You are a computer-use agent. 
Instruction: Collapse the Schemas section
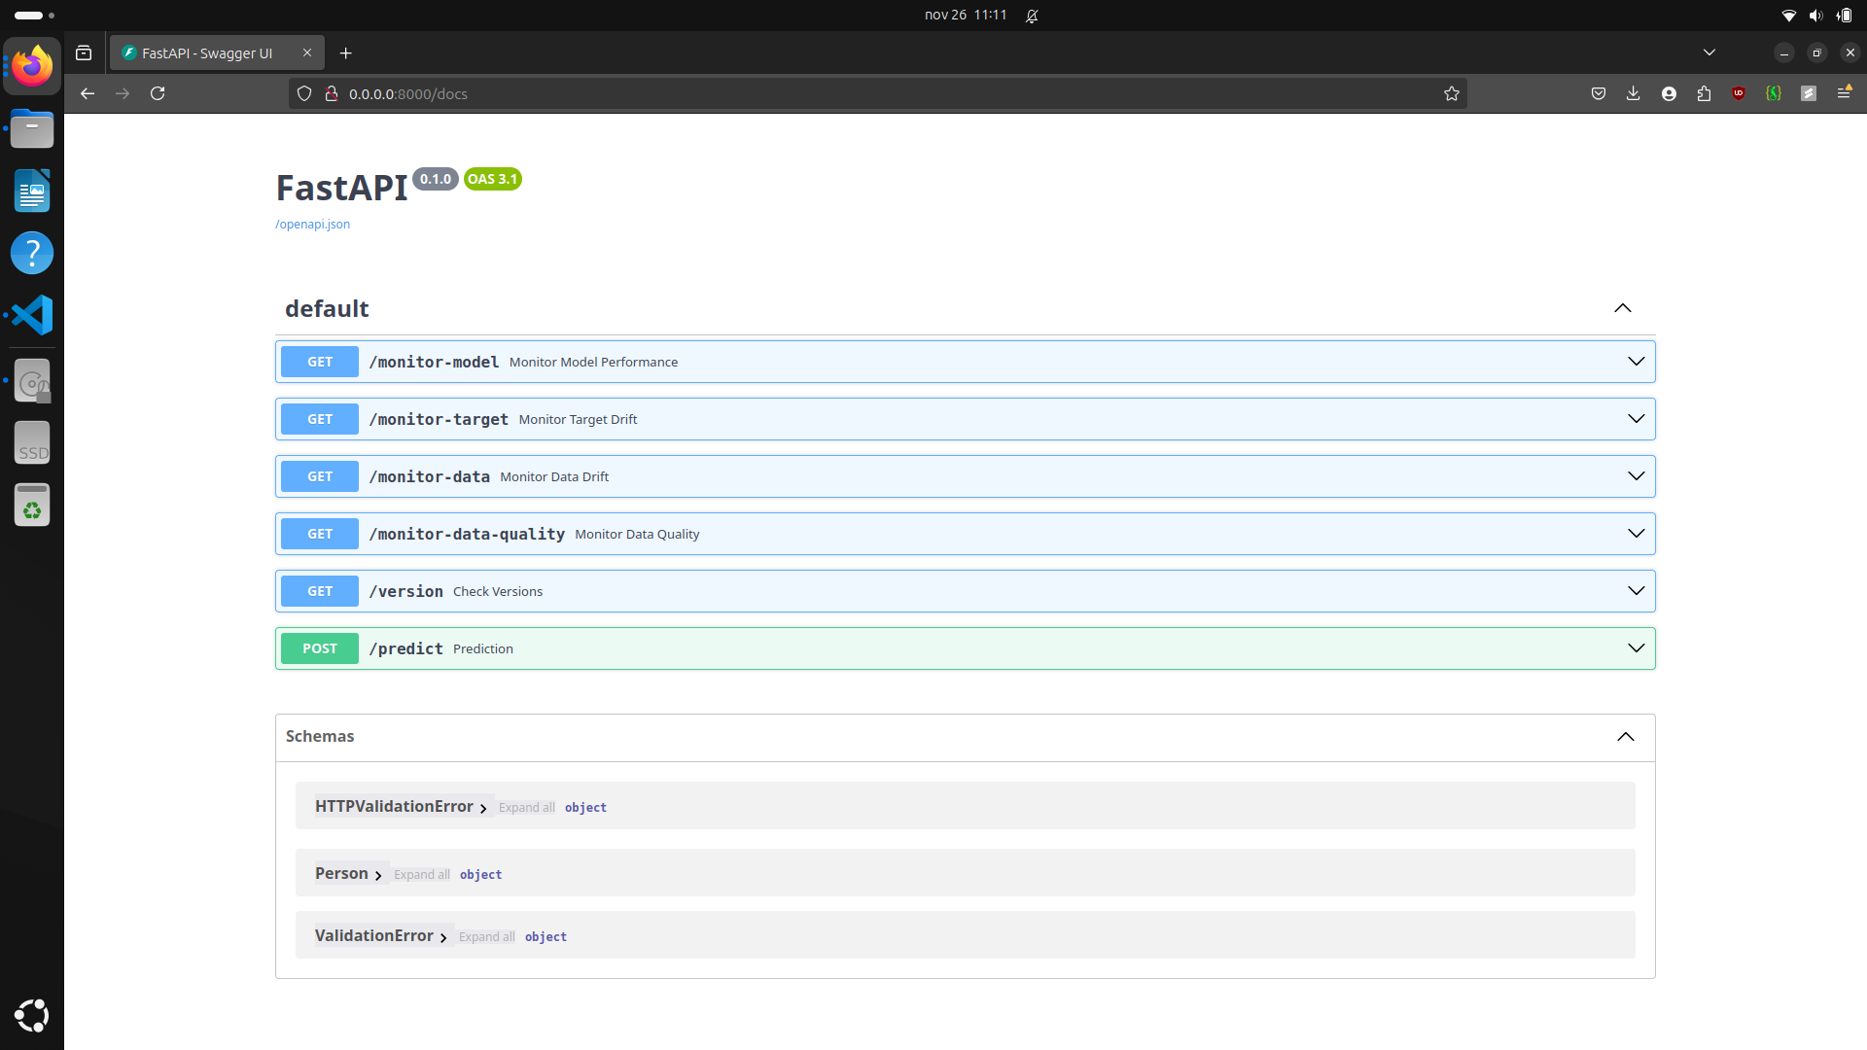click(x=1625, y=737)
